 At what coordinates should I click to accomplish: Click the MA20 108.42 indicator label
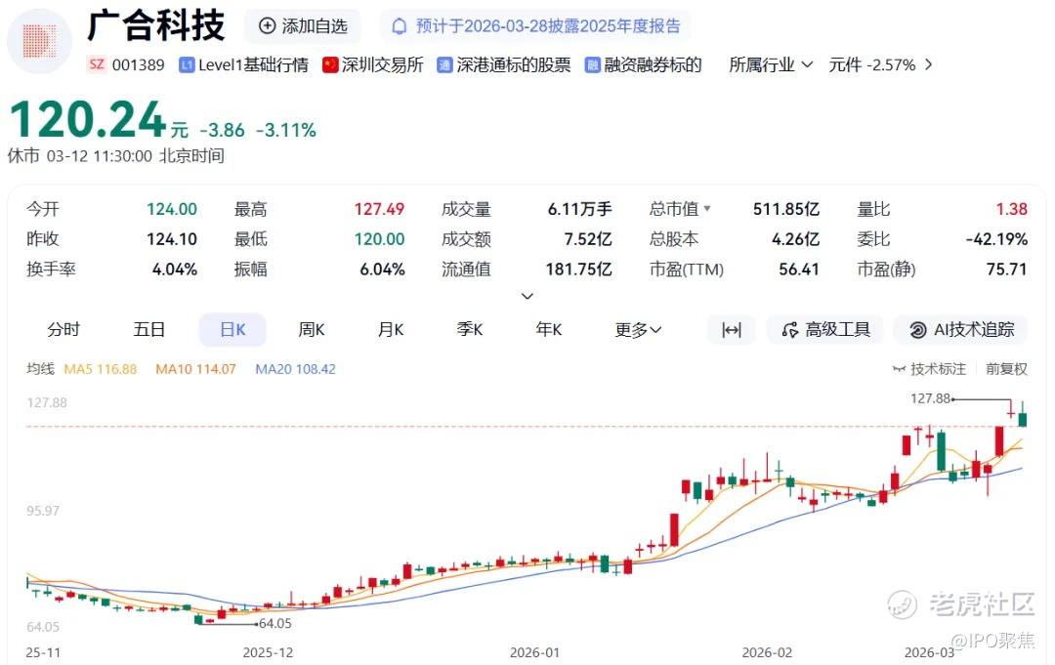click(295, 368)
